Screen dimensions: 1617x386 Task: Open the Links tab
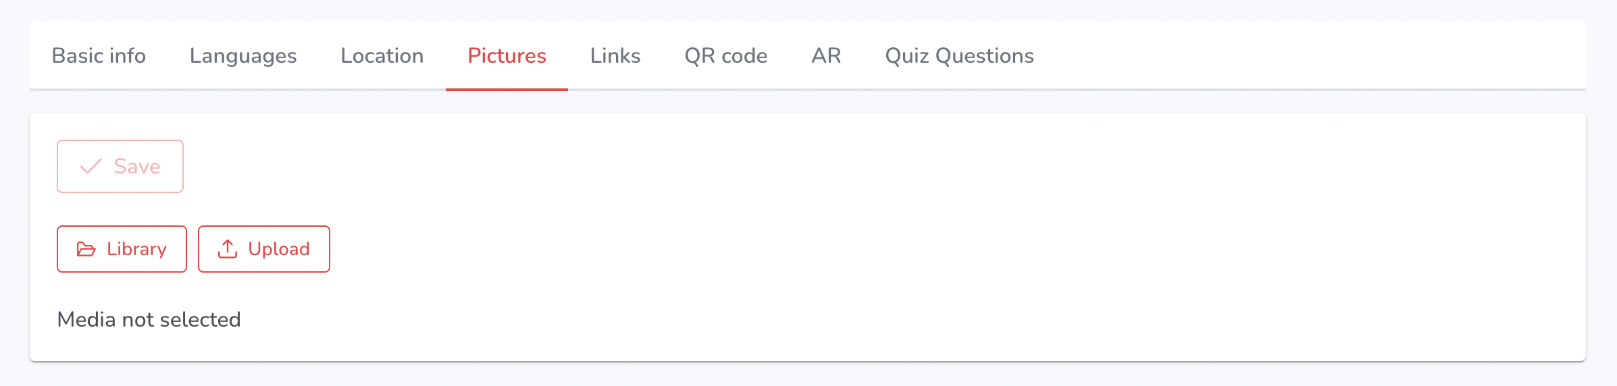point(615,55)
